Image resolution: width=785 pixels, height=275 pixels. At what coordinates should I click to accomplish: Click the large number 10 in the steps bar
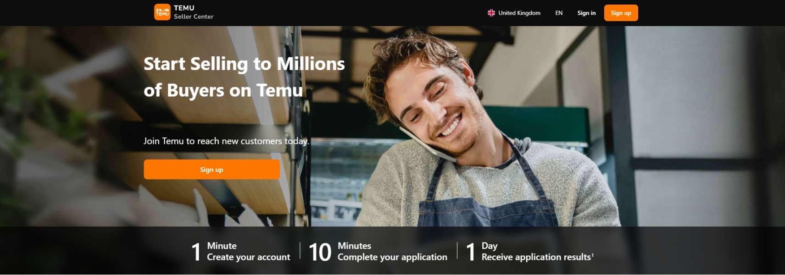click(320, 252)
